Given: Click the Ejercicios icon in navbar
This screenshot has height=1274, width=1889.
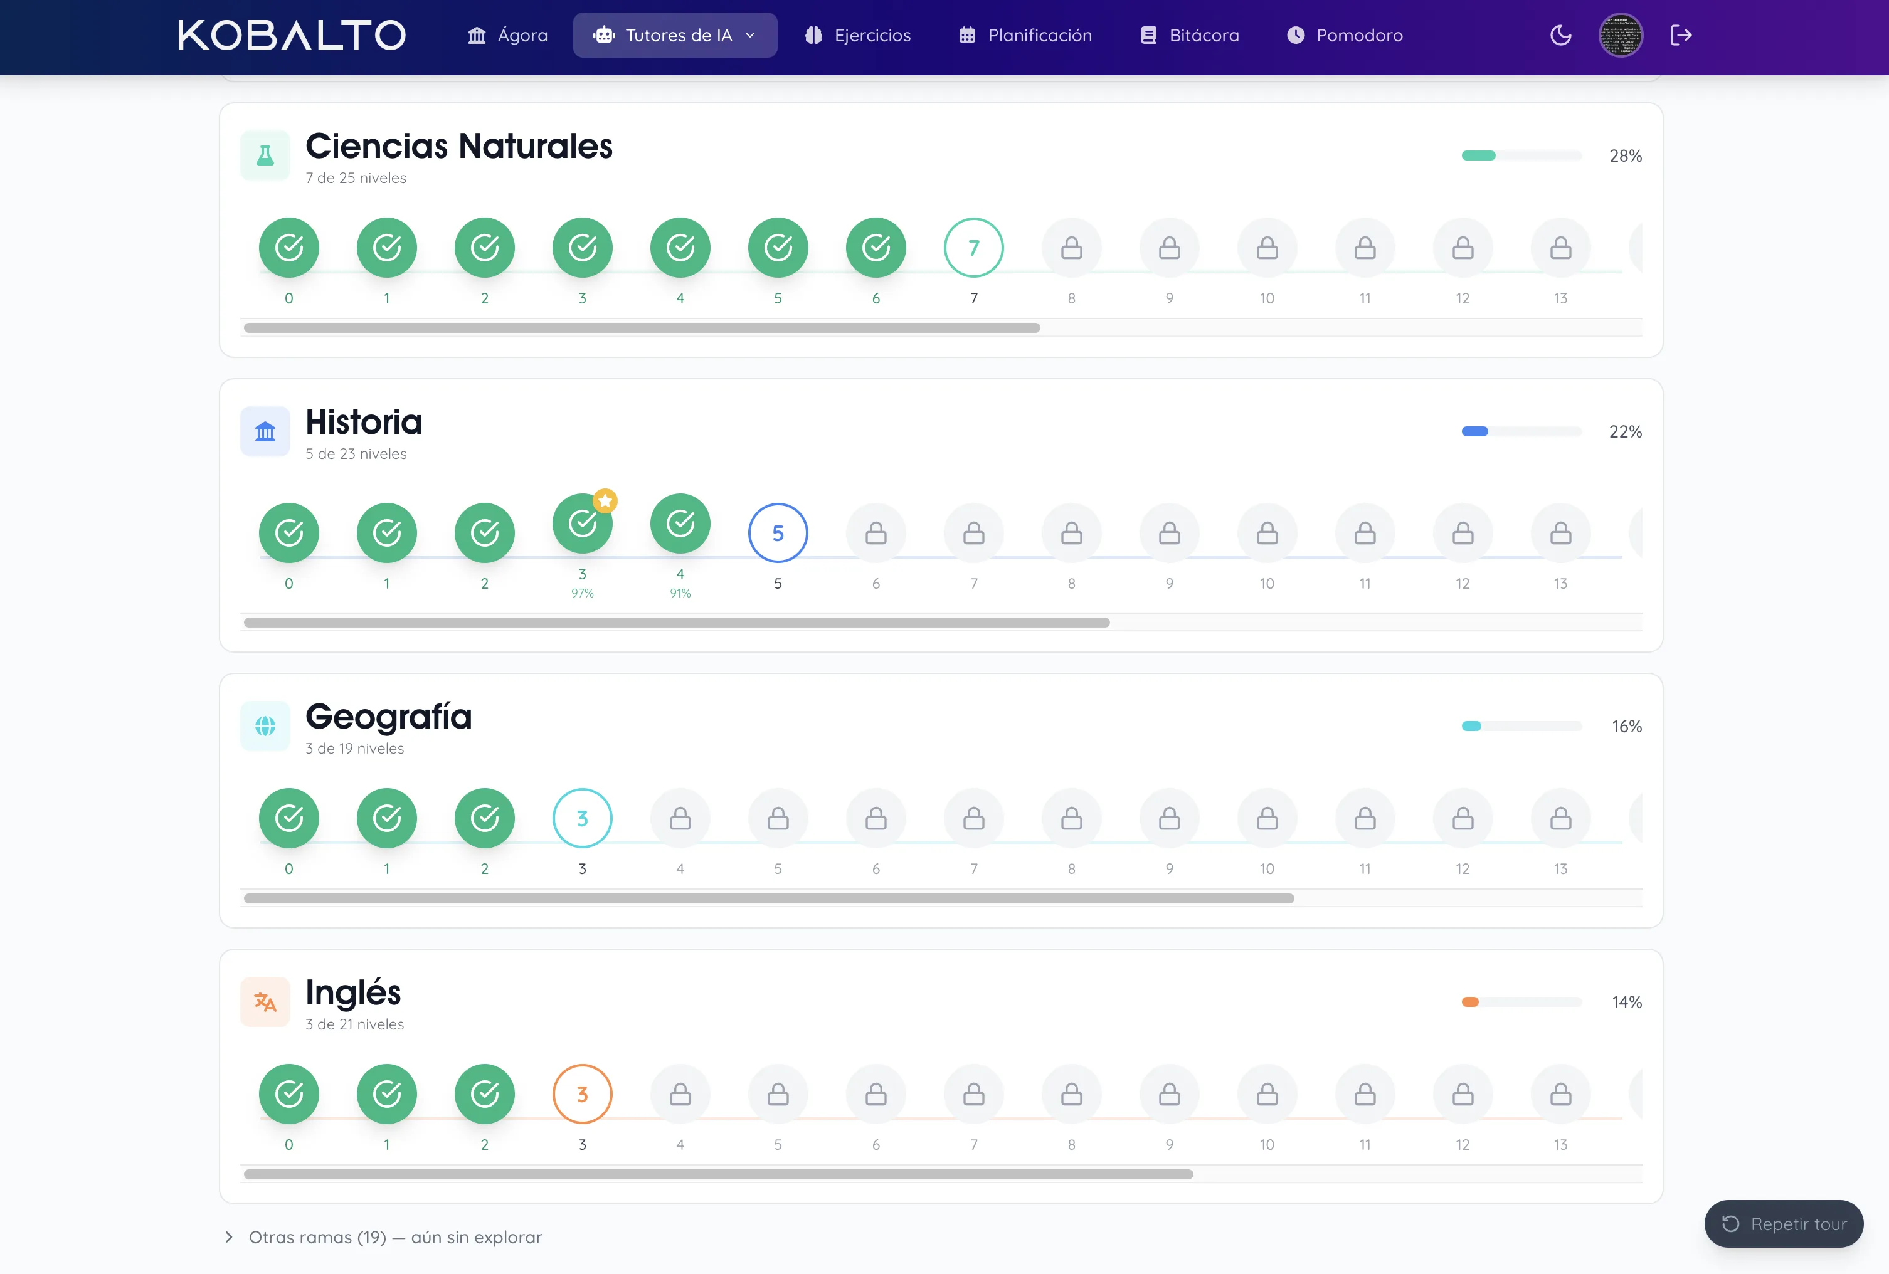Looking at the screenshot, I should click(x=812, y=35).
